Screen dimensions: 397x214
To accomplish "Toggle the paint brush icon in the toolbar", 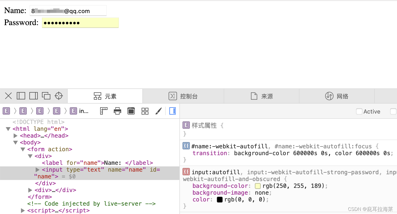I will [158, 111].
